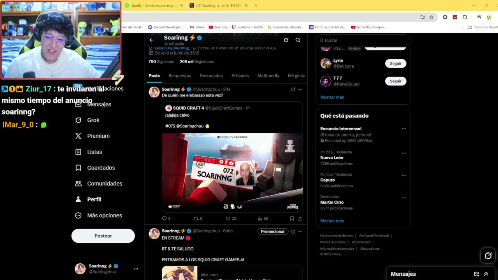Click Mostrar más under follow suggestions
Screen dimensions: 498x280
tap(332, 97)
